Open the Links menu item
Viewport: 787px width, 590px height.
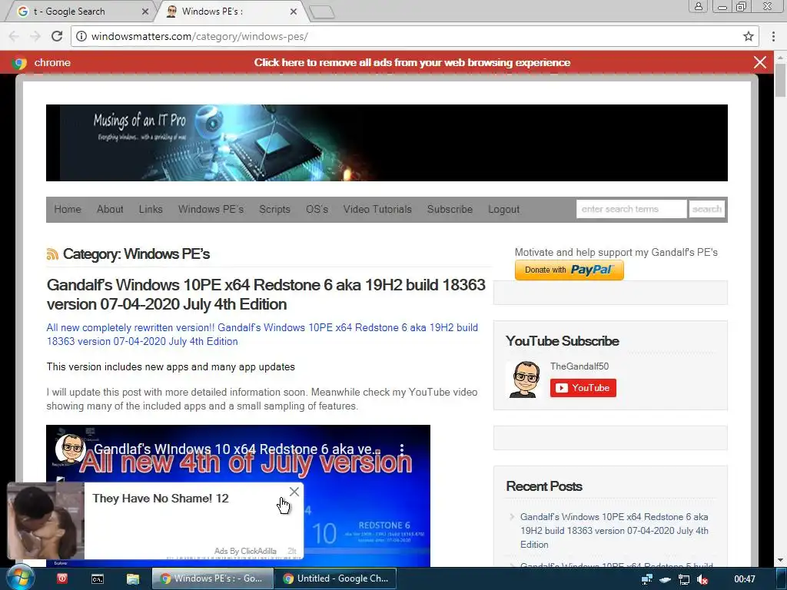pyautogui.click(x=151, y=209)
